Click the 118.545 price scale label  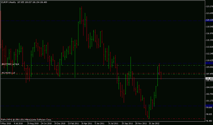pos(210,27)
